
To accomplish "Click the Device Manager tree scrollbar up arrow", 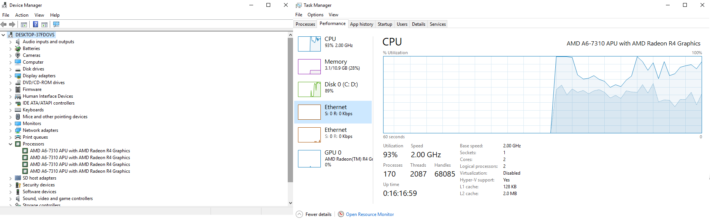I will tap(290, 35).
